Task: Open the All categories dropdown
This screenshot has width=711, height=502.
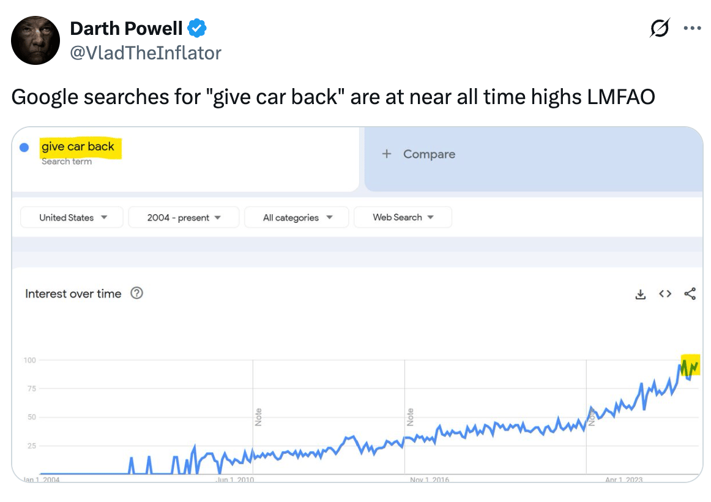Action: click(x=297, y=217)
